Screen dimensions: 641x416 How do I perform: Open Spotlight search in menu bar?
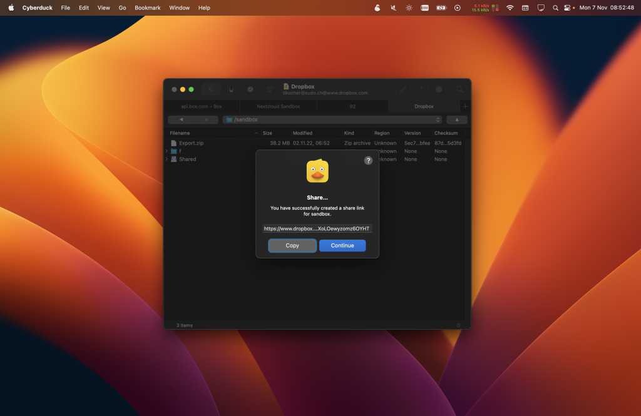pos(555,8)
